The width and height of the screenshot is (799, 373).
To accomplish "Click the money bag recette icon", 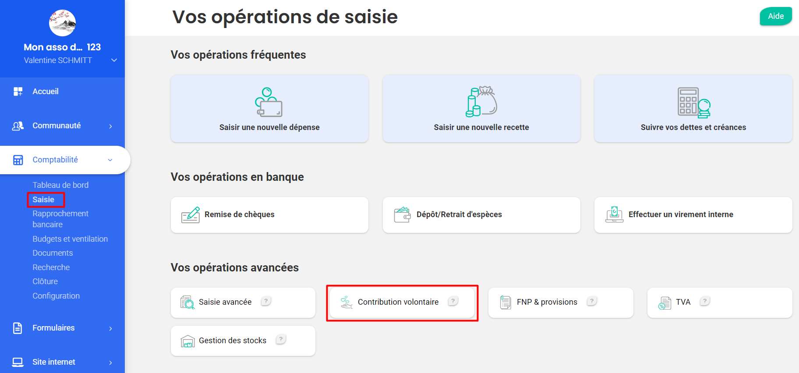I will click(x=481, y=102).
